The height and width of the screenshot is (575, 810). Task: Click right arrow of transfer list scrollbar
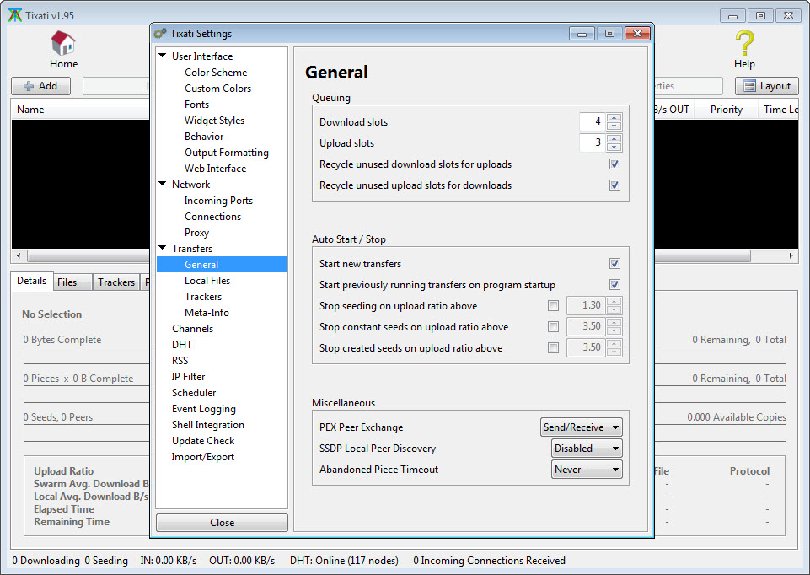tap(791, 255)
